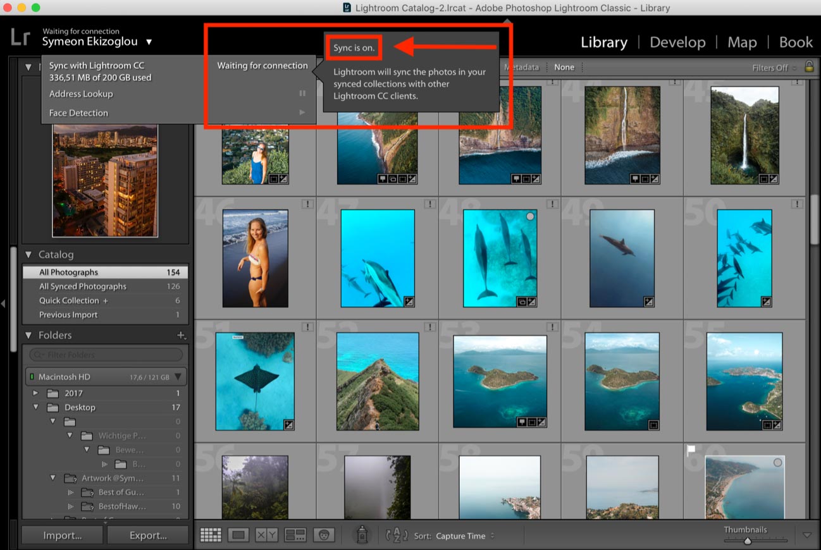Toggle the Quick Collection circle on coastline photo 60
The height and width of the screenshot is (550, 821).
(x=777, y=463)
